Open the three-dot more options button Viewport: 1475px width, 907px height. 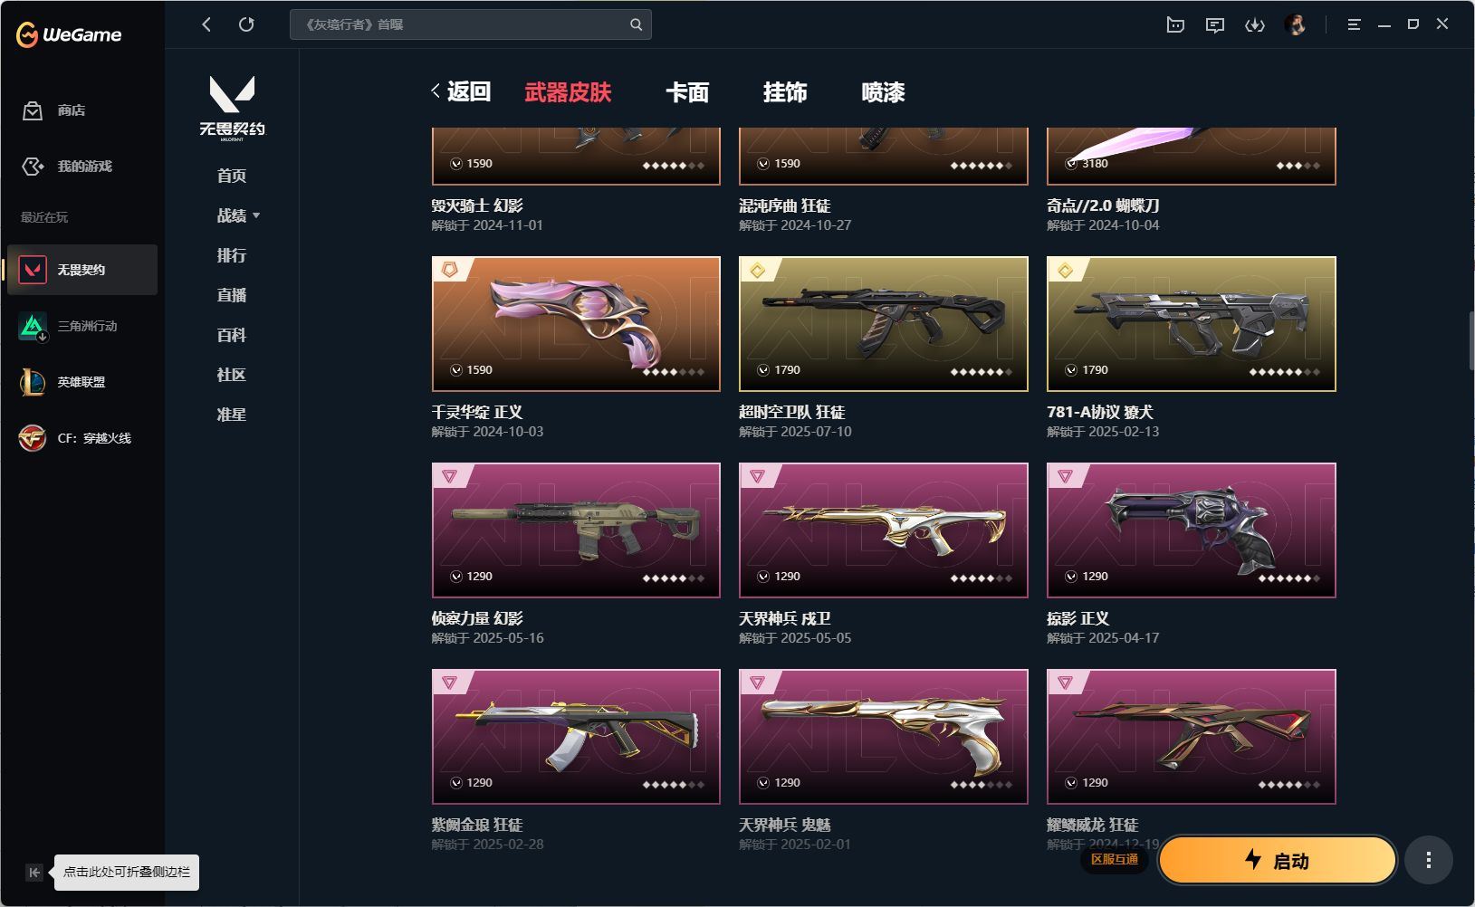tap(1429, 860)
